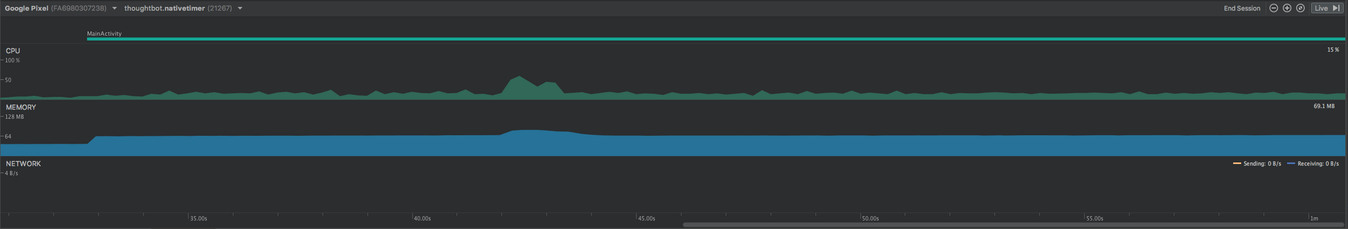Click the MainActivity label
The height and width of the screenshot is (229, 1348).
pyautogui.click(x=104, y=34)
